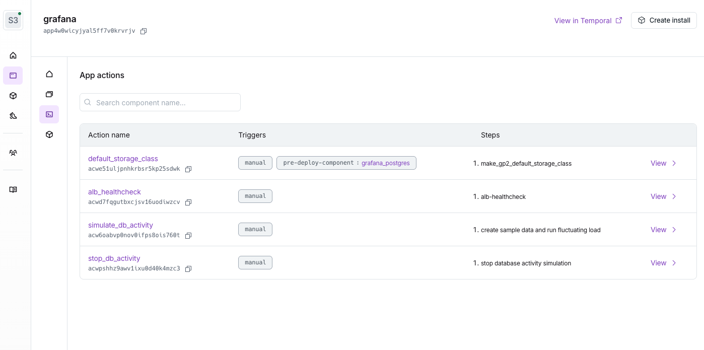Select the highlighted Apps icon in the sidebar
Screen dimensions: 704x350
pos(13,76)
